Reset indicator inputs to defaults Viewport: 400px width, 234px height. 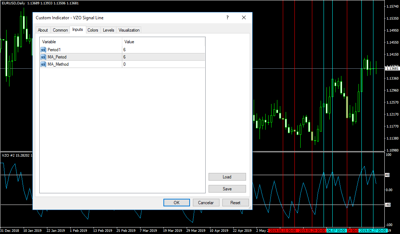[235, 203]
